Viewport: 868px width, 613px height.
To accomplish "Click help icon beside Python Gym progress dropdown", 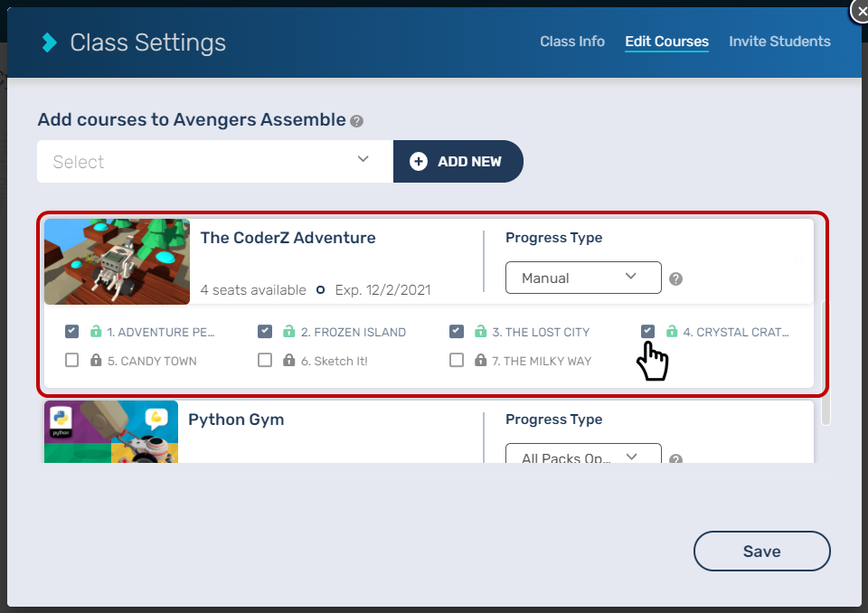I will pyautogui.click(x=676, y=459).
